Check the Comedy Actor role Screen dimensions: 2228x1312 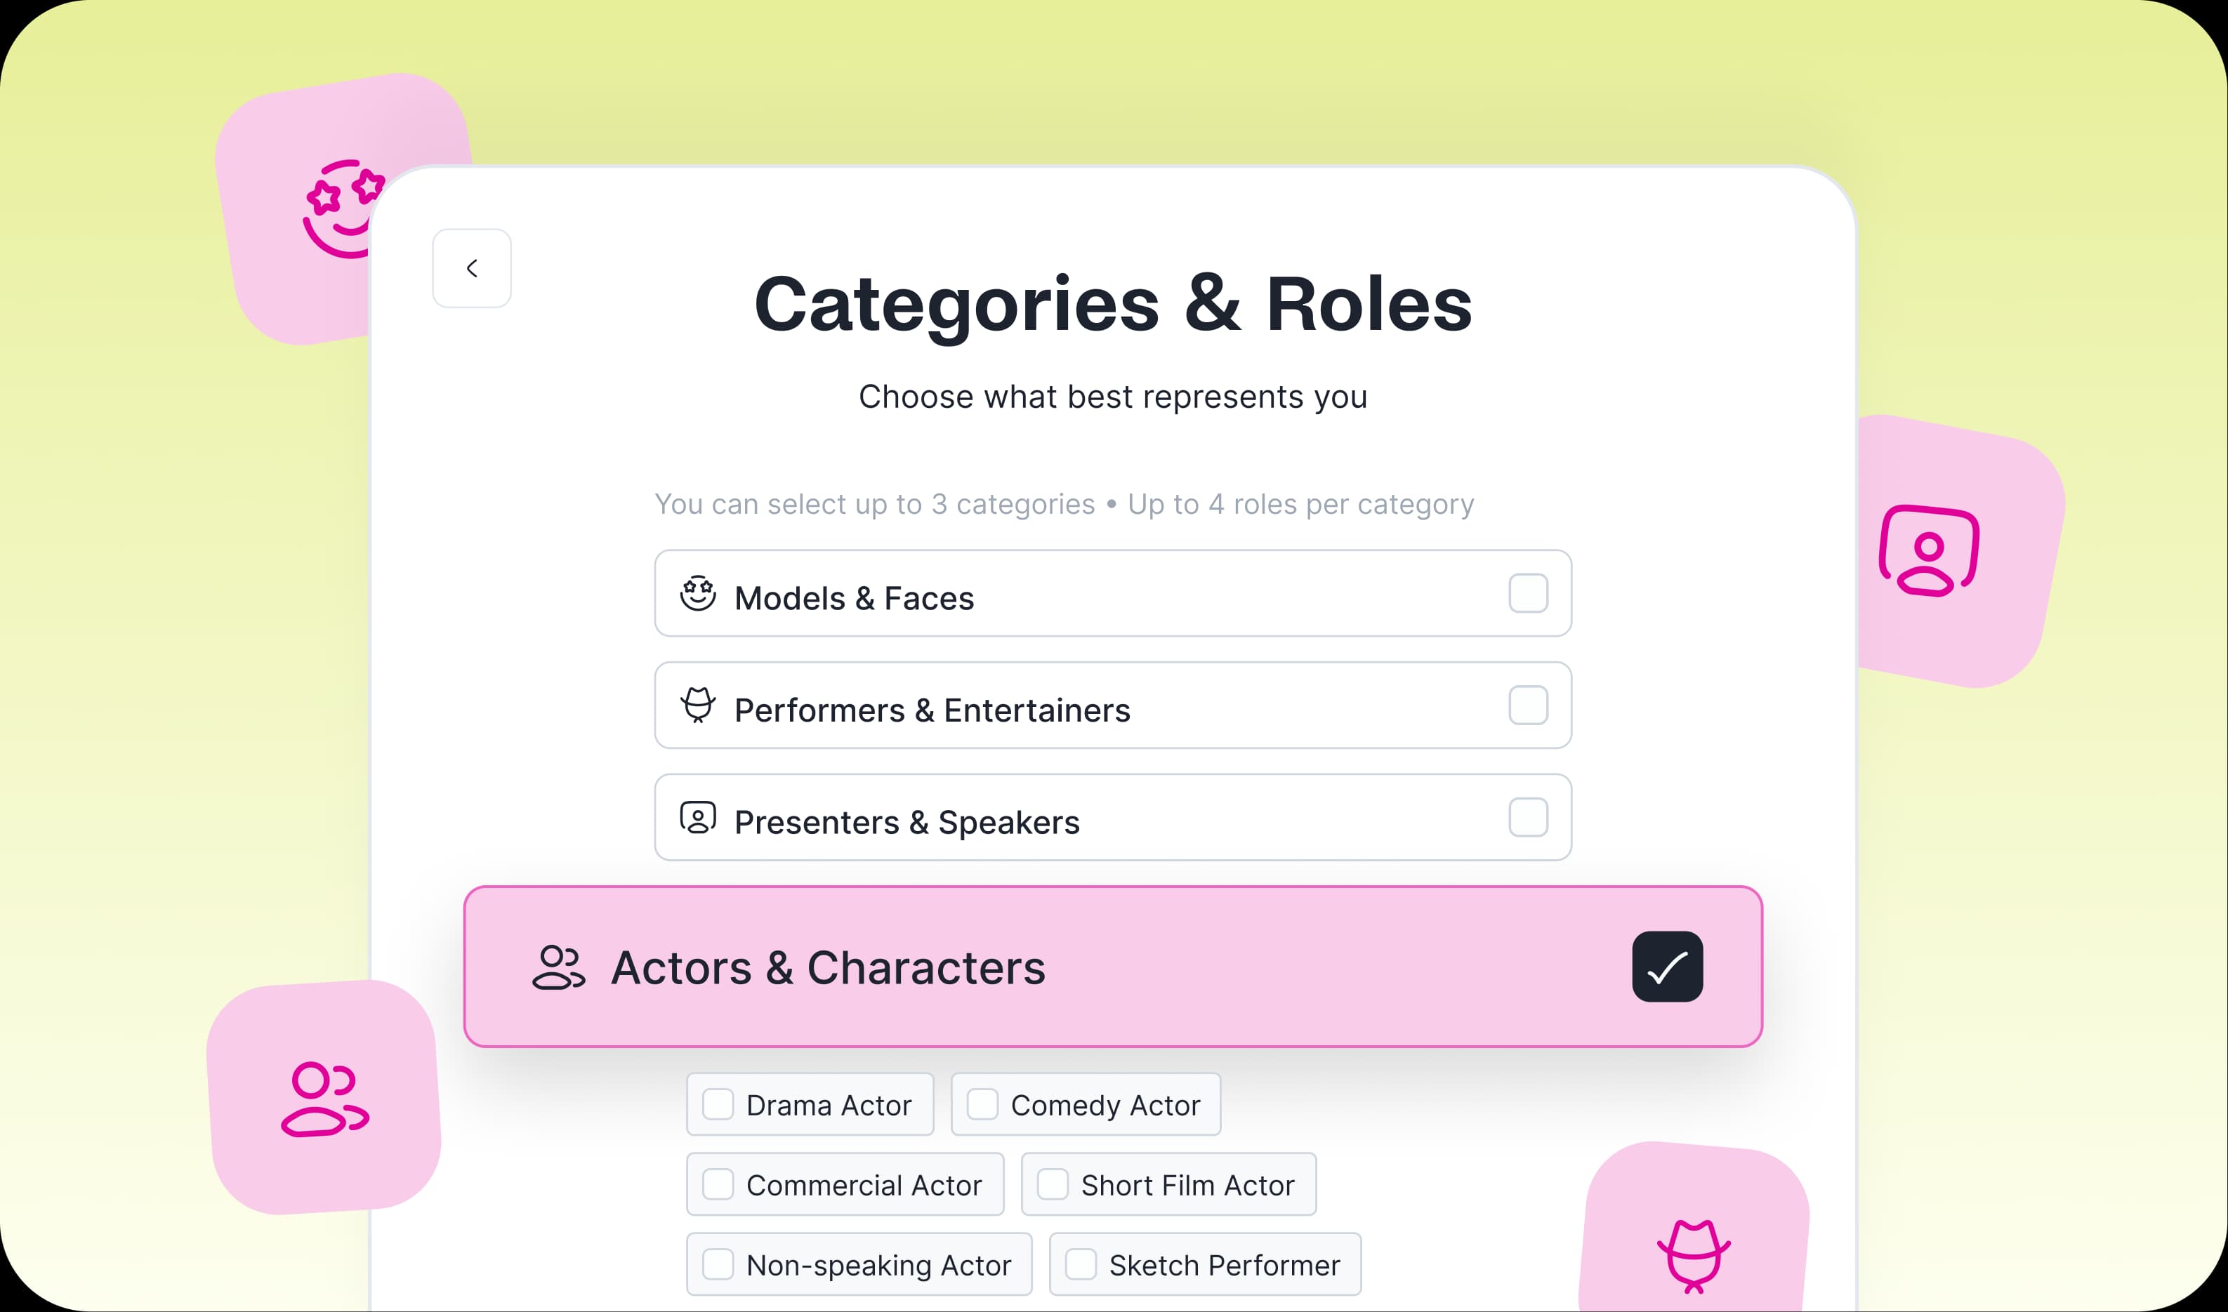click(982, 1104)
